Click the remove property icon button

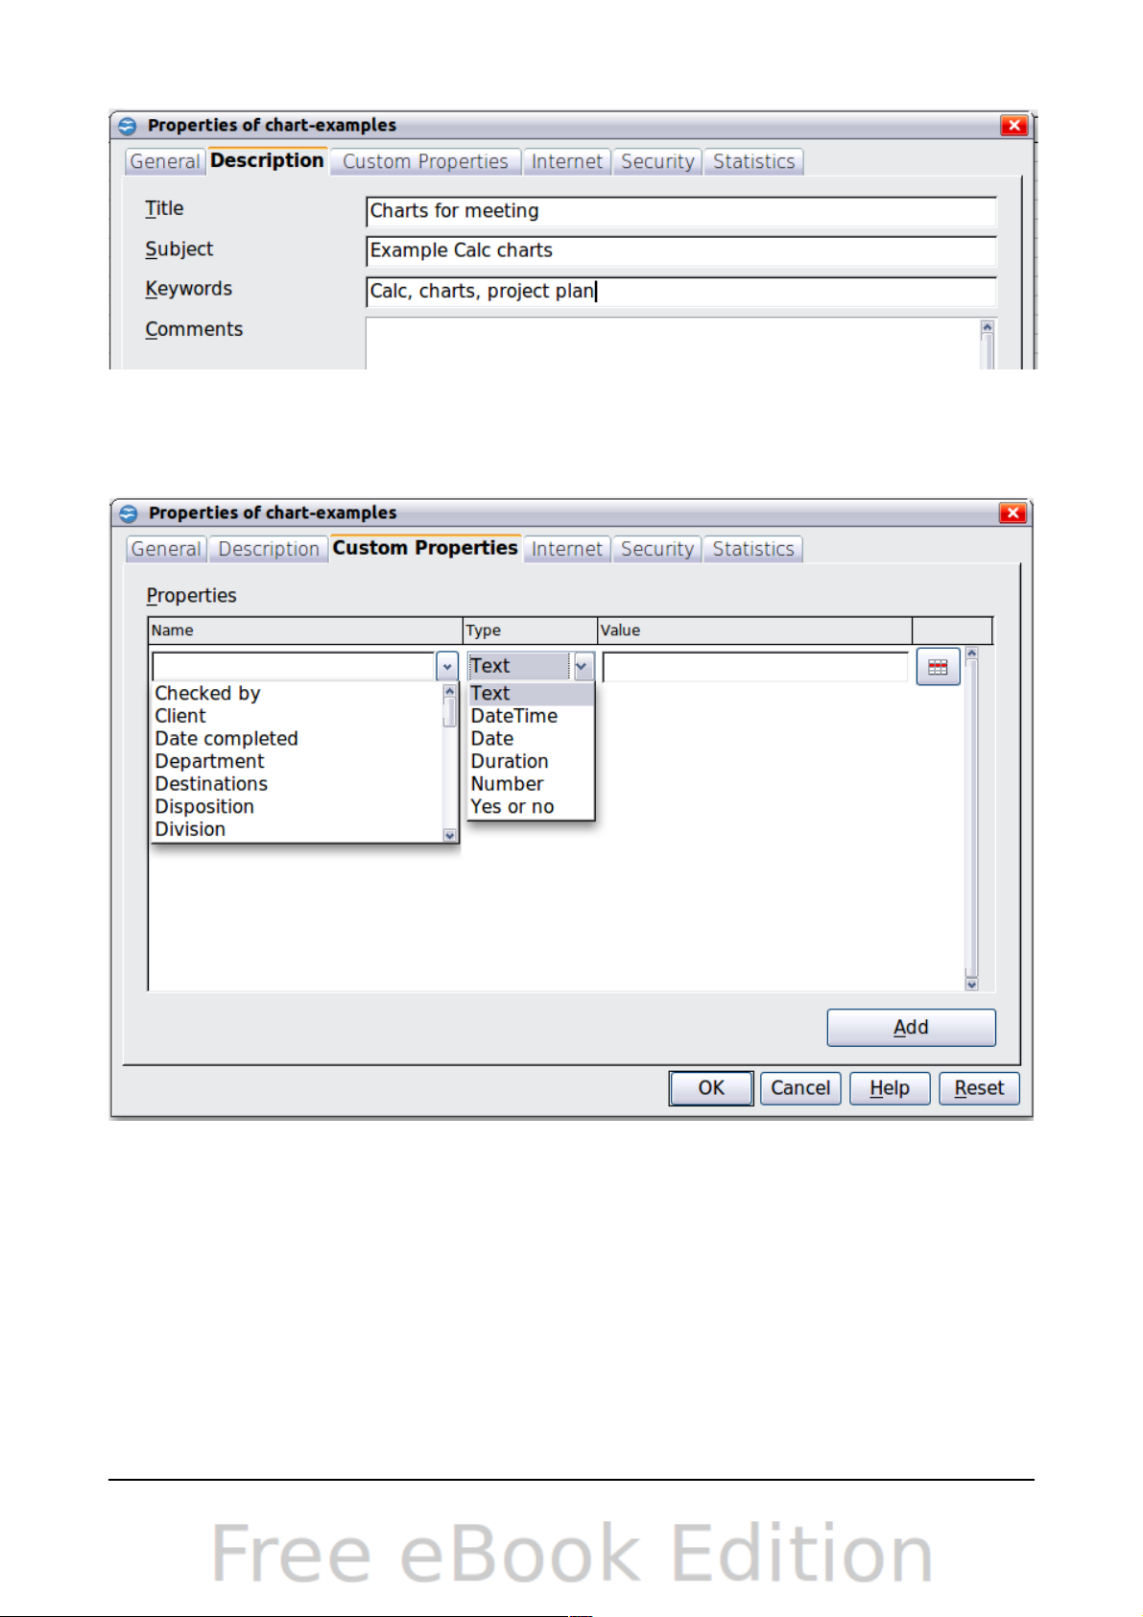(x=938, y=667)
